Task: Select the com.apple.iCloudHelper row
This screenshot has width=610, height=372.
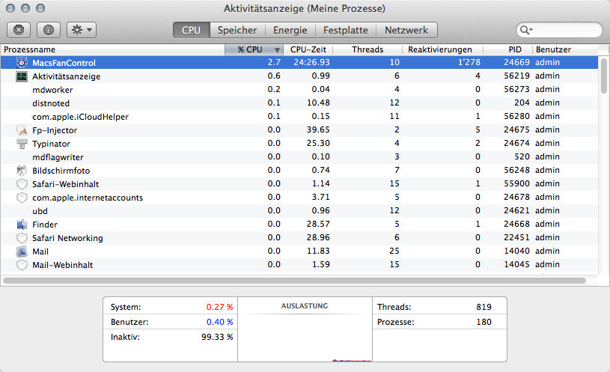Action: (x=299, y=116)
